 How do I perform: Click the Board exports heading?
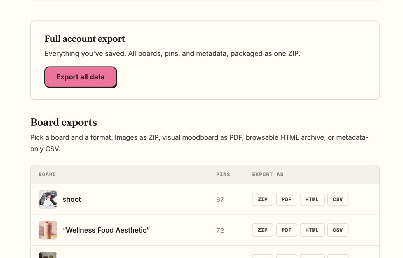pos(64,122)
